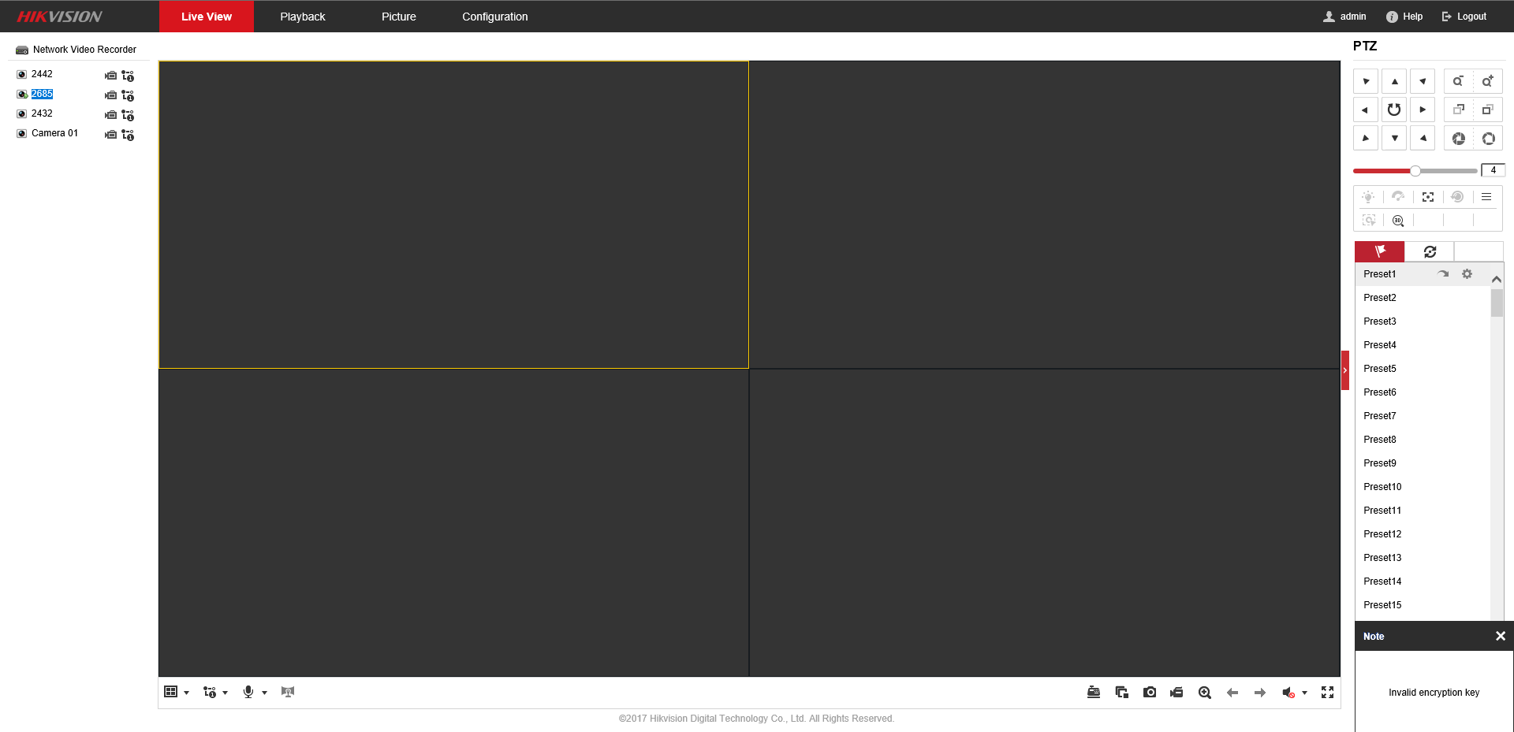Image resolution: width=1514 pixels, height=732 pixels.
Task: Expand the stream type dropdown
Action: coord(225,693)
